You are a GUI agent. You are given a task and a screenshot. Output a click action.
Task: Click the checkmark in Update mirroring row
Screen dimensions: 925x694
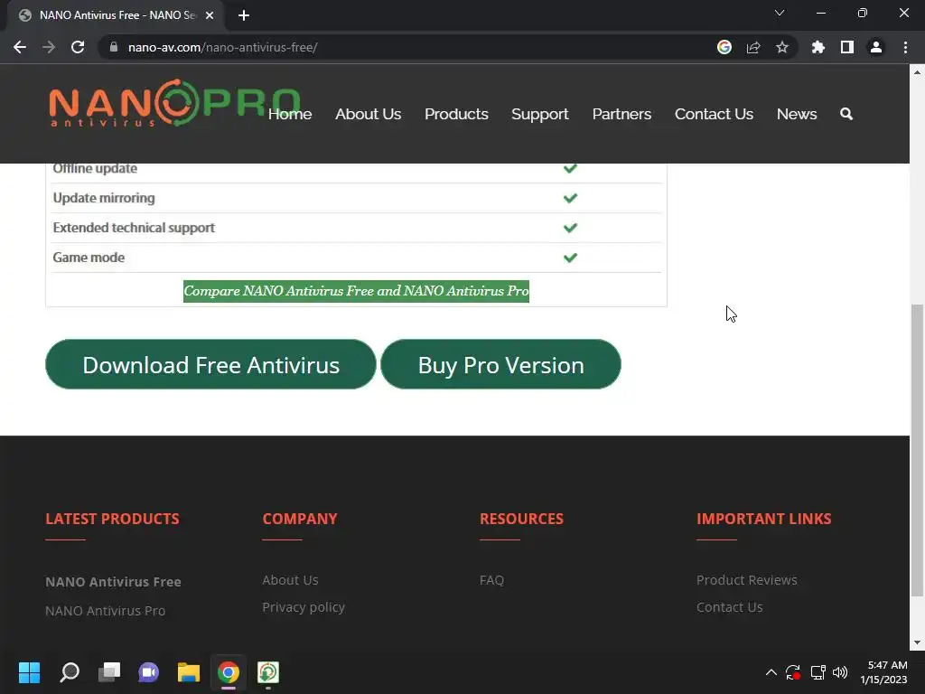coord(571,198)
